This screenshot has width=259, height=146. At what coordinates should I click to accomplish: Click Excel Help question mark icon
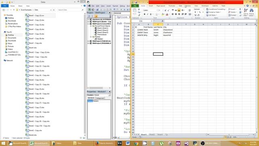[247, 6]
